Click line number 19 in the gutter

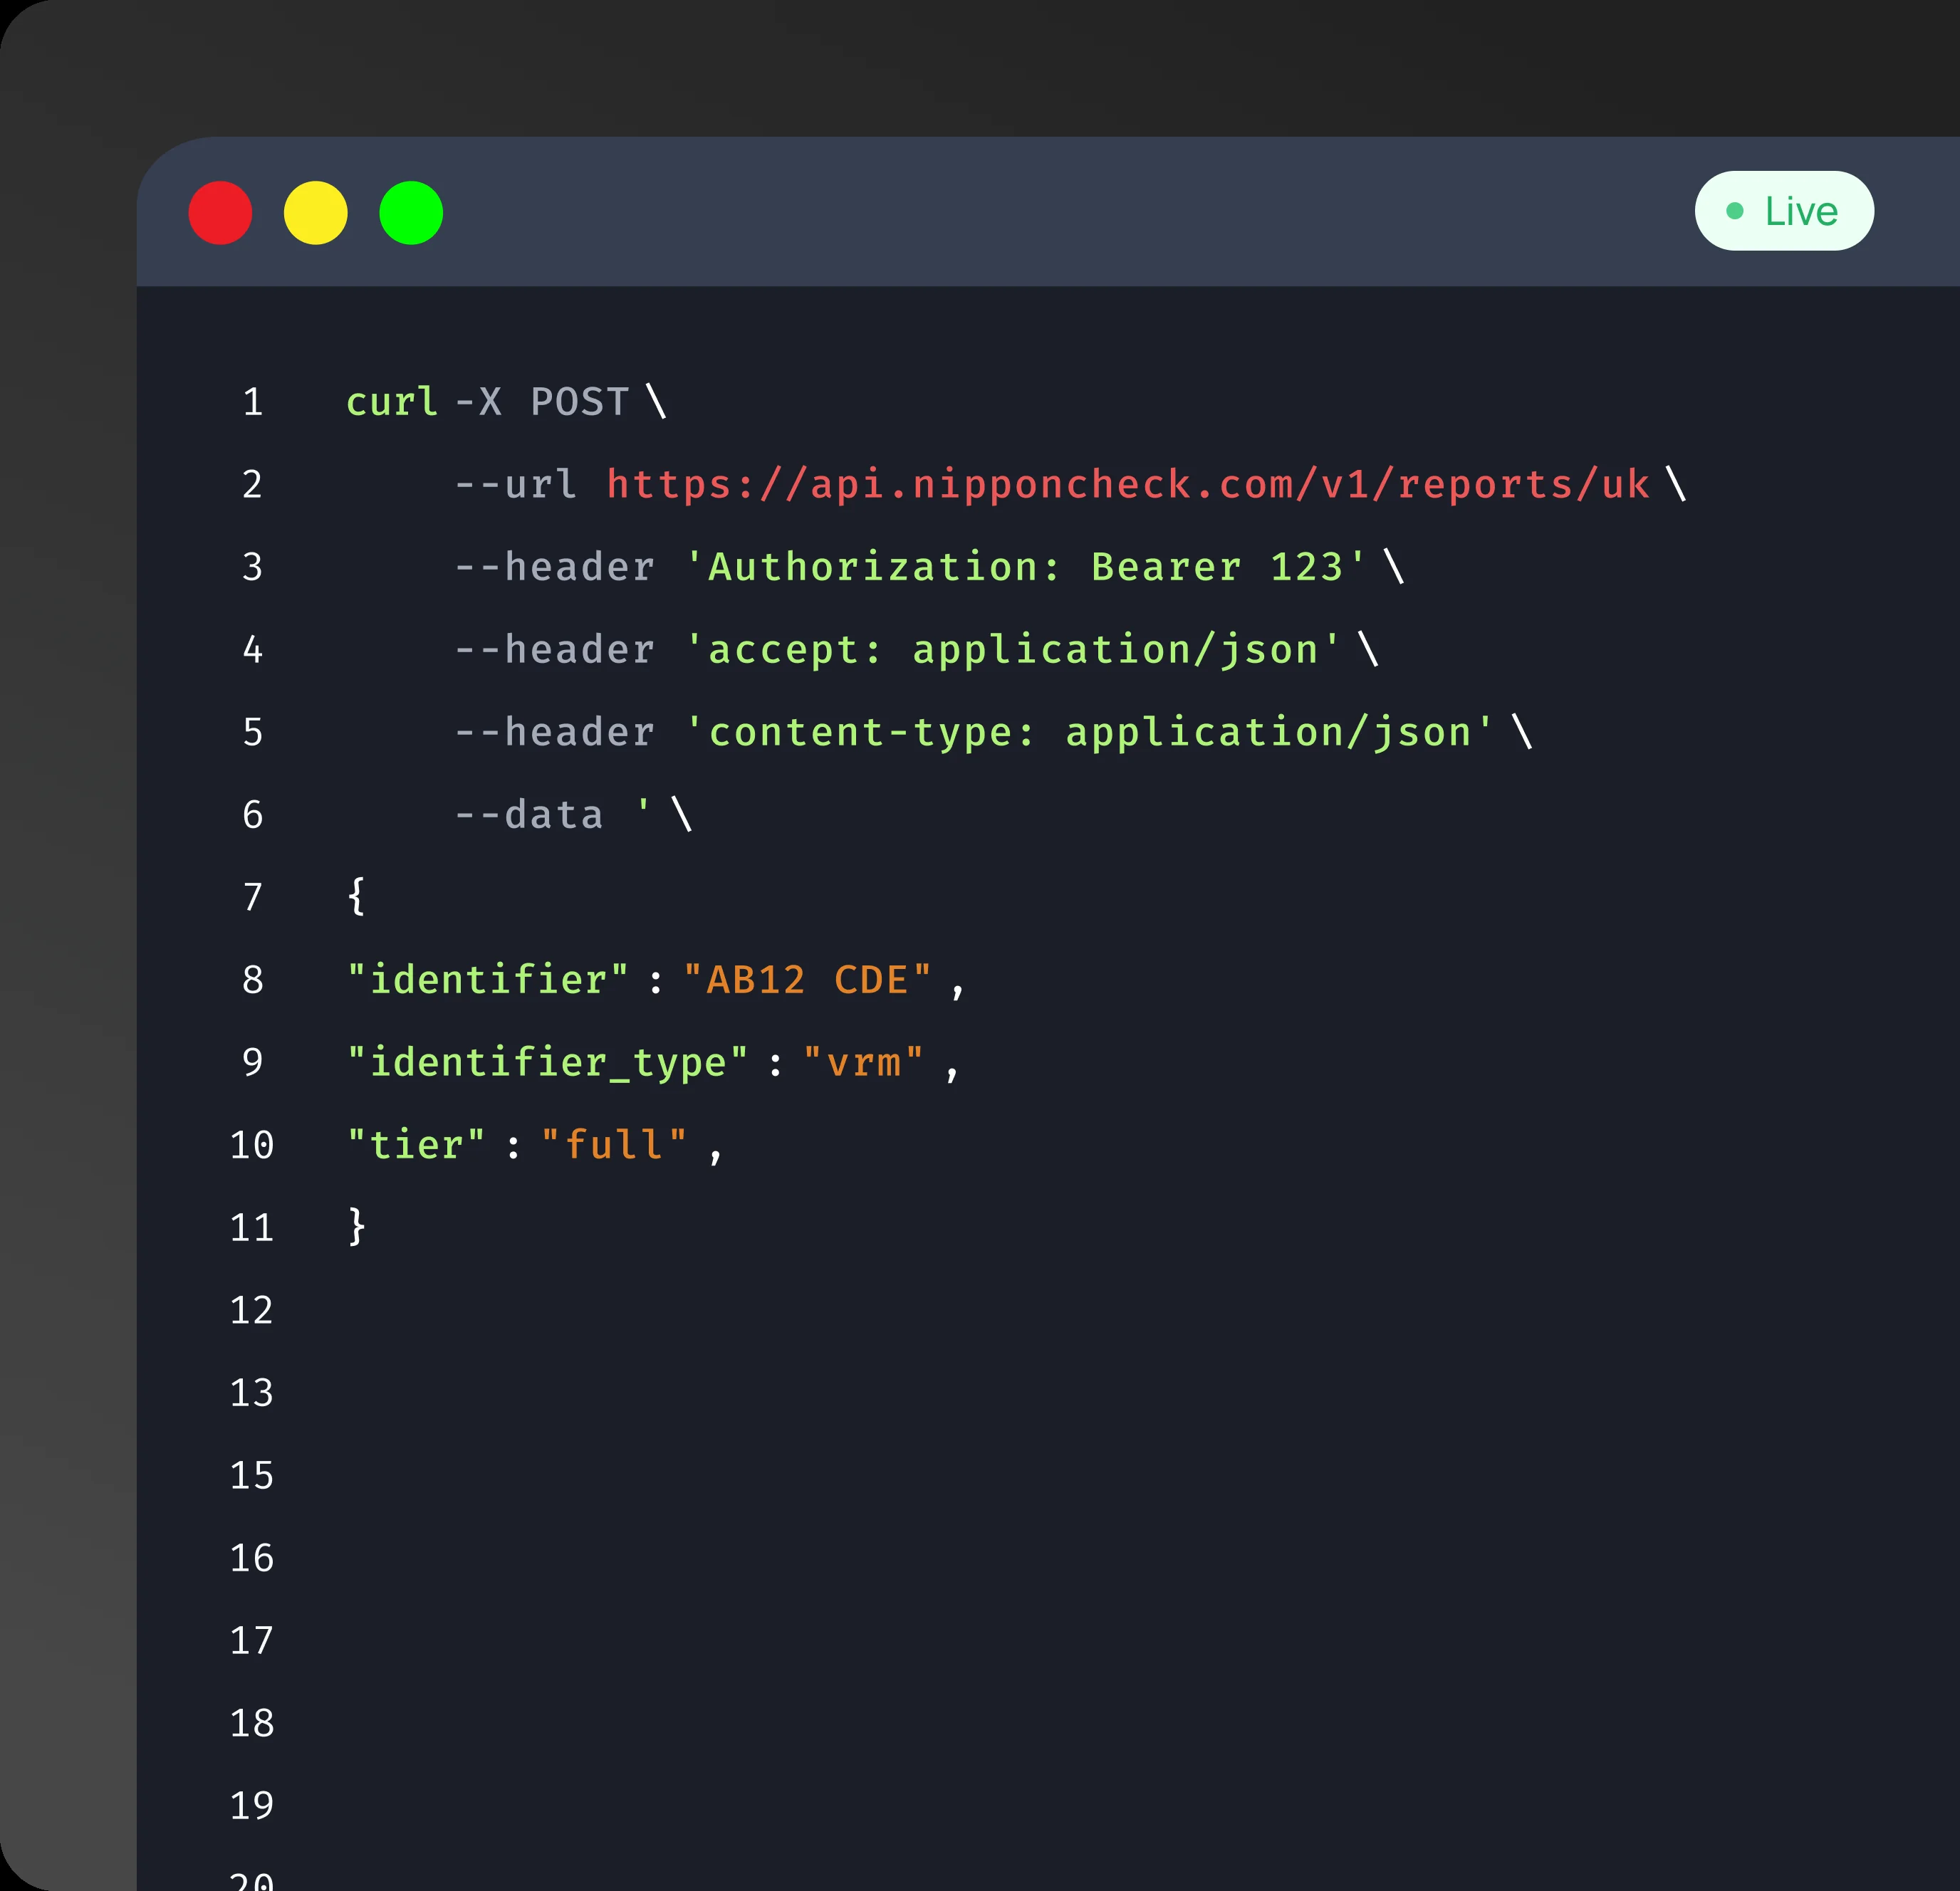click(252, 1805)
